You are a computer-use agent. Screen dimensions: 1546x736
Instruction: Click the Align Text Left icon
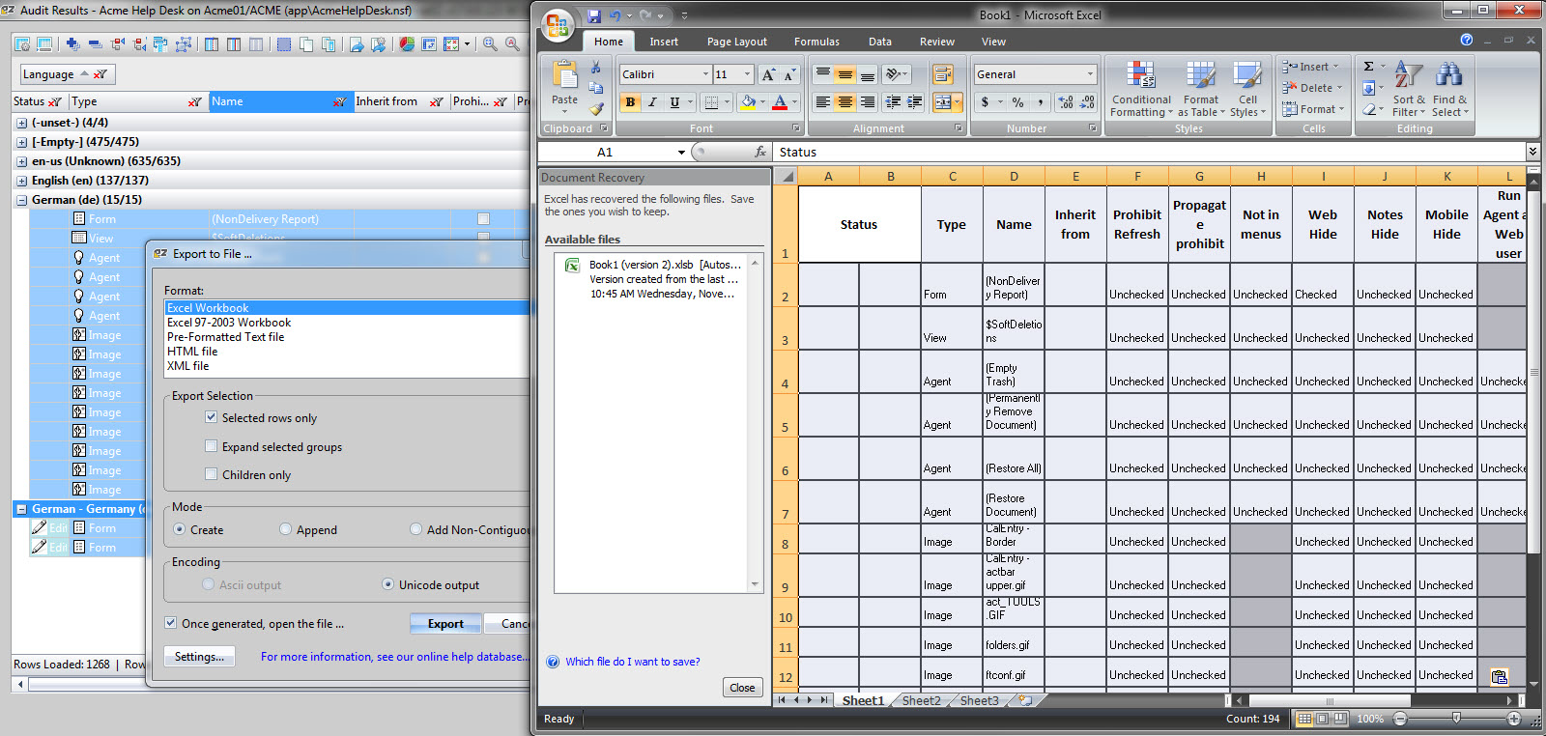click(x=822, y=101)
